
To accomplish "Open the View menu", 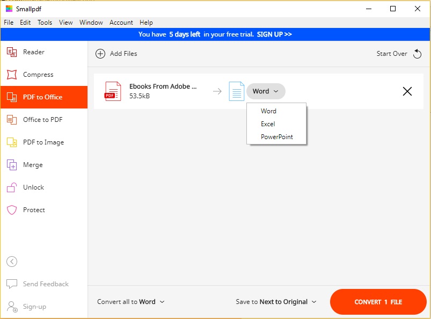I will 66,23.
